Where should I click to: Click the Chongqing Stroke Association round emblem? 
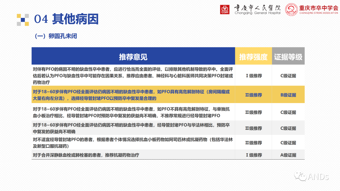(x=291, y=9)
